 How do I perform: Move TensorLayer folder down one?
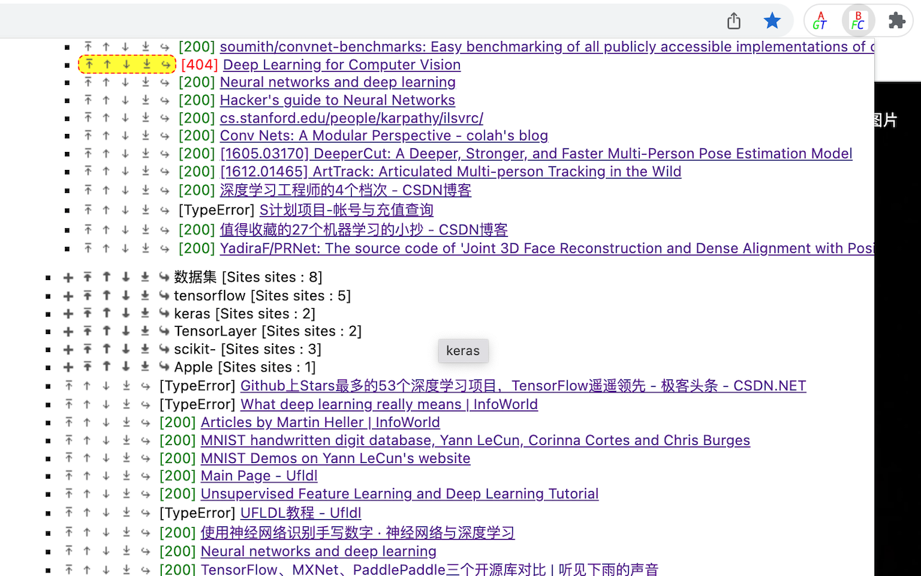click(126, 331)
